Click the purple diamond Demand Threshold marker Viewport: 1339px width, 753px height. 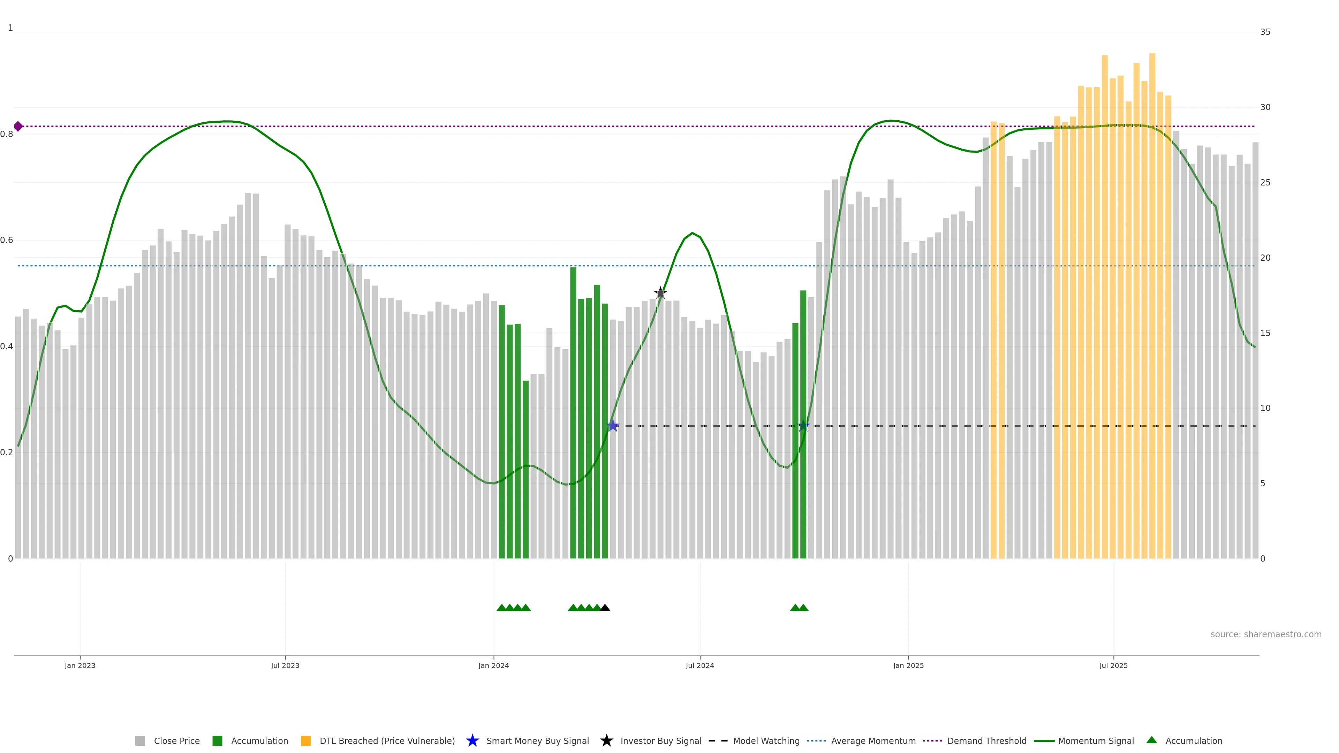coord(18,126)
